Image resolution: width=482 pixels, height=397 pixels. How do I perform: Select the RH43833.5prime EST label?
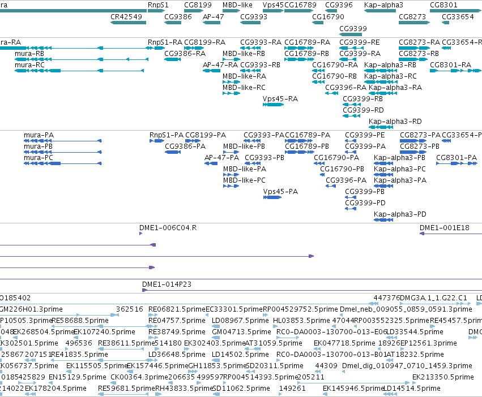pos(184,389)
